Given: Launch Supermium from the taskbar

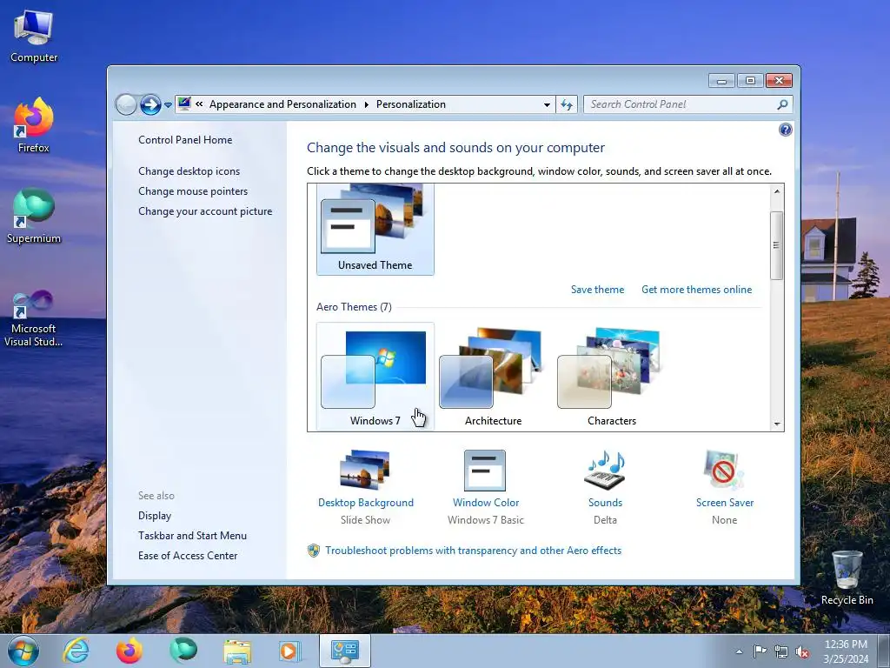Looking at the screenshot, I should tap(183, 651).
